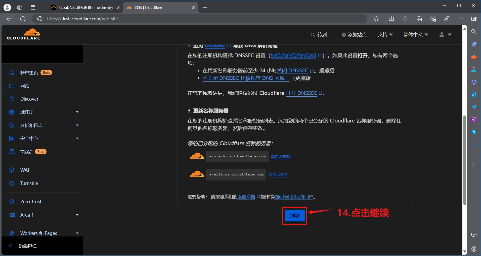Open the browser profile icon
Viewport: 481px width, 256px height.
coord(7,8)
